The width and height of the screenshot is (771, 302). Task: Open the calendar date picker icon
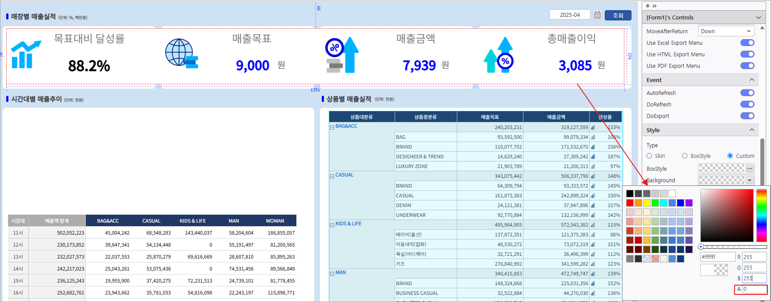click(597, 15)
